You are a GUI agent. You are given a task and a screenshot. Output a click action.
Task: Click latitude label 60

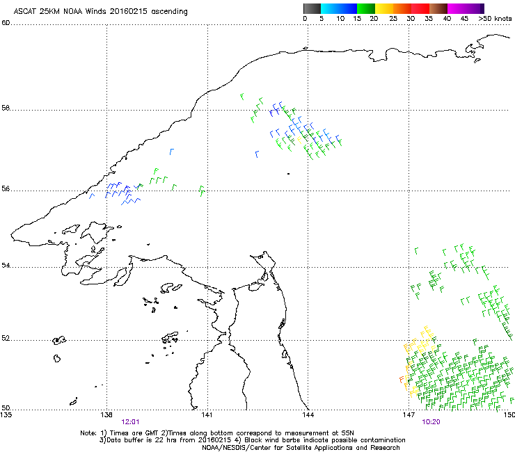click(6, 23)
